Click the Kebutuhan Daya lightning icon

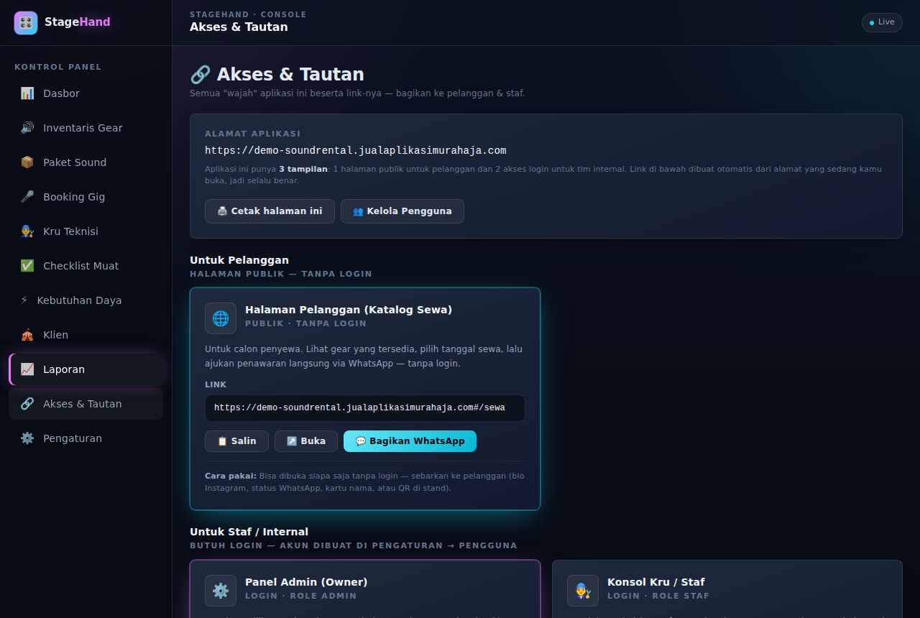24,300
